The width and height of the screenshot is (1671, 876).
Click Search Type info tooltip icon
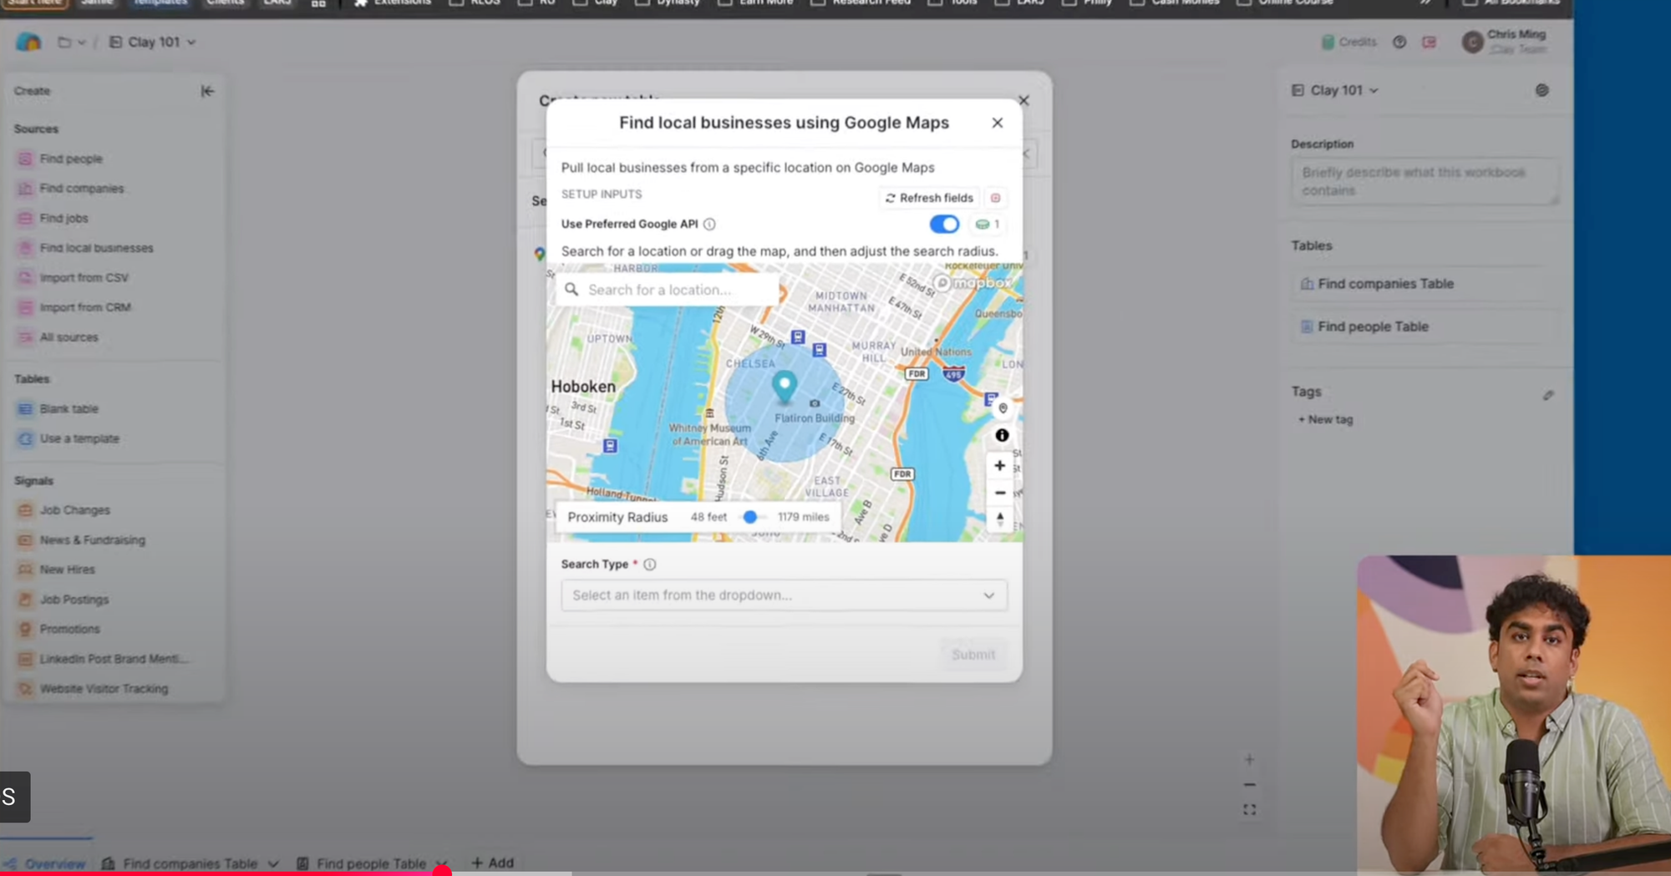coord(649,565)
